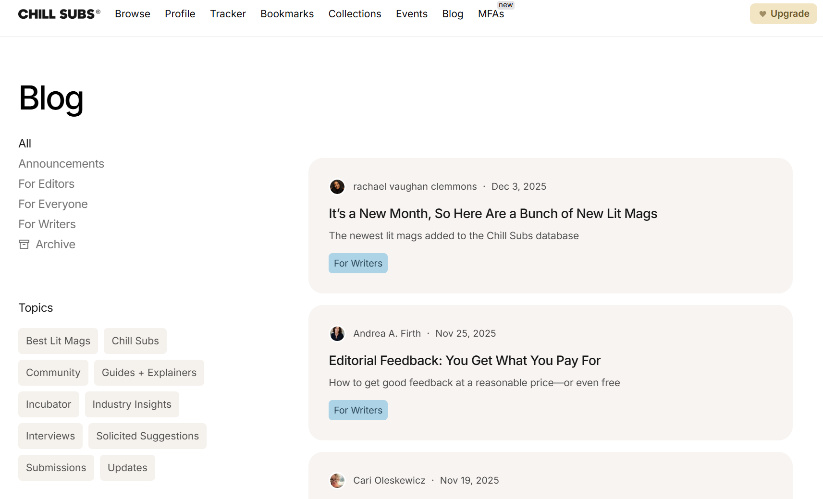Click the Dec 3, 2025 date
The image size is (823, 499).
519,187
